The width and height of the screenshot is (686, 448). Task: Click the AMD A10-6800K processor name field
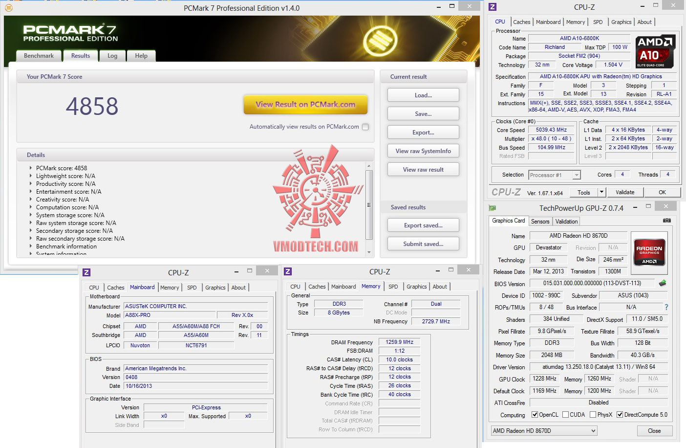click(x=579, y=38)
